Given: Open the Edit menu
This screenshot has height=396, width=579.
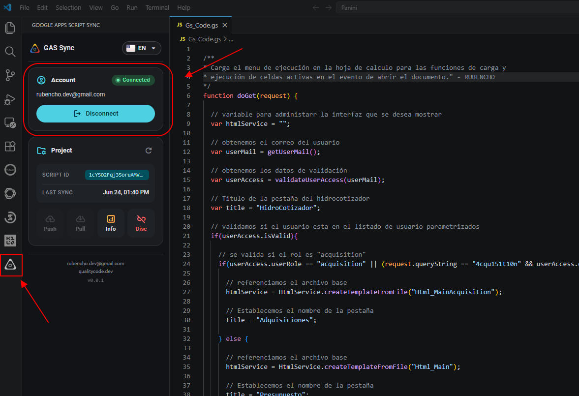Looking at the screenshot, I should click(42, 7).
